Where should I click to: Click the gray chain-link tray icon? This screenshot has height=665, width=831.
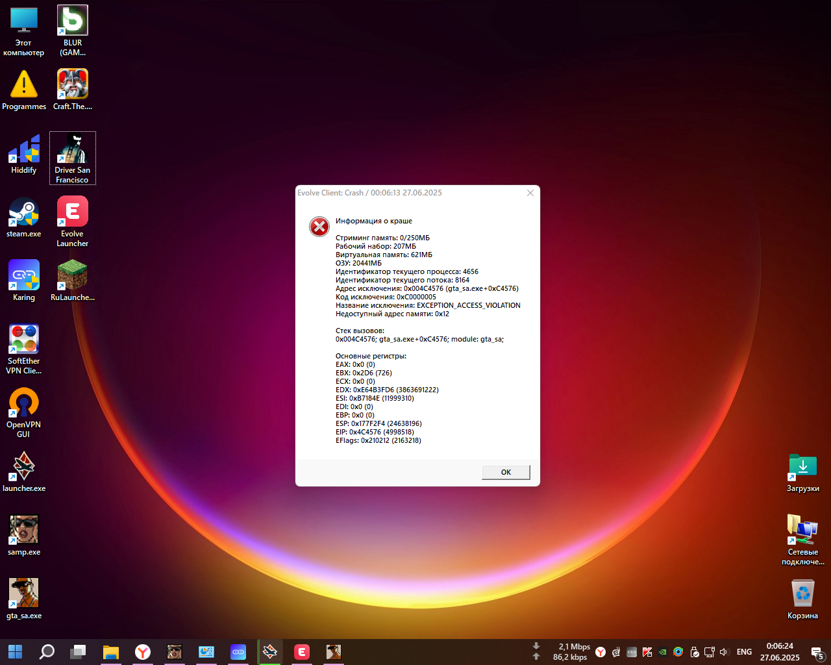[x=632, y=652]
